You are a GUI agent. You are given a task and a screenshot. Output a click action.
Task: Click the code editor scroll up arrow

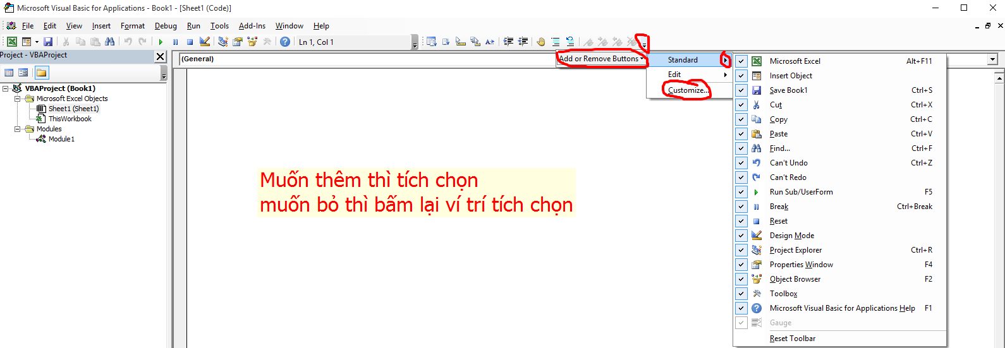tap(999, 78)
